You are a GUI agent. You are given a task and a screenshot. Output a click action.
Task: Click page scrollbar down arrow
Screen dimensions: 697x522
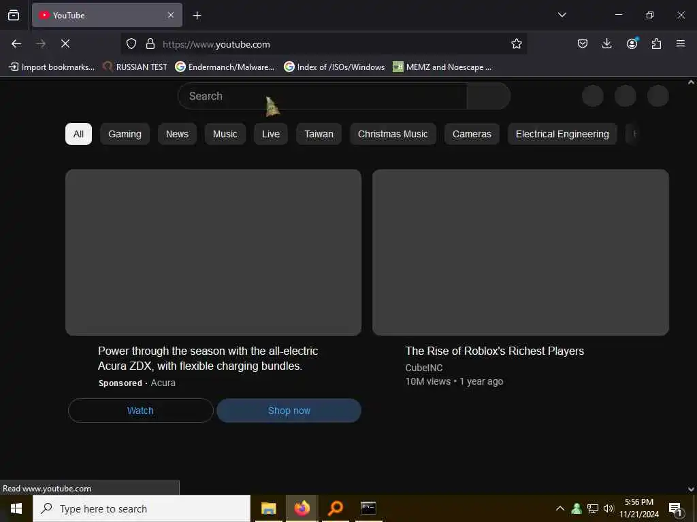[691, 489]
